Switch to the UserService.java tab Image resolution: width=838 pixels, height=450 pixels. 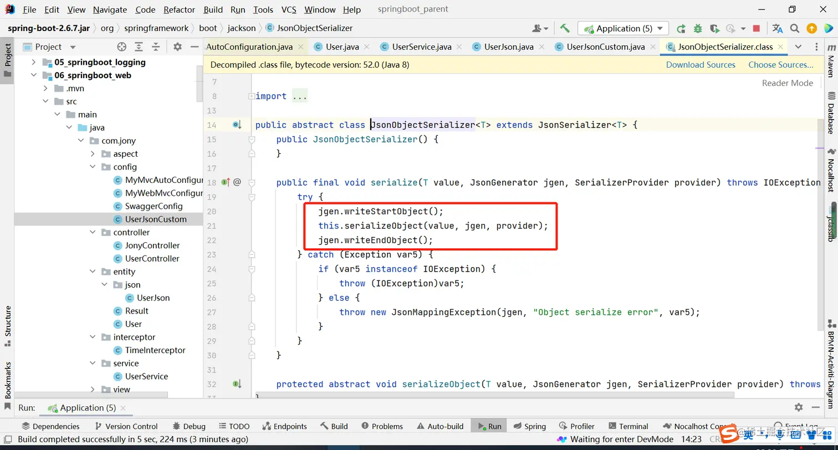[421, 47]
